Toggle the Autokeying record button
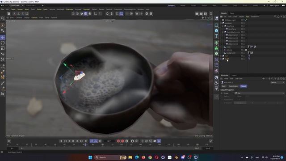This screenshot has width=286, height=161. pyautogui.click(x=122, y=141)
